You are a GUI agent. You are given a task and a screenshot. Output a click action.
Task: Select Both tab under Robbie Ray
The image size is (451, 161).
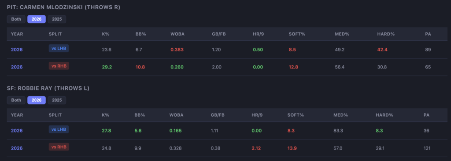(16, 100)
